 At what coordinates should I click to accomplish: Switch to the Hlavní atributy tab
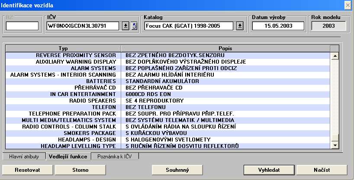(x=24, y=156)
